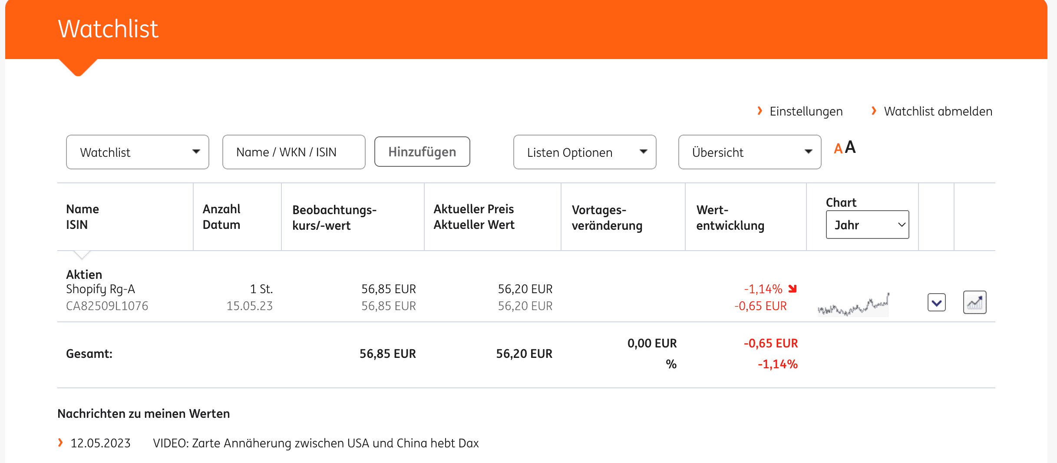Click the Aktueller Preis column header
This screenshot has height=463, width=1057.
474,217
